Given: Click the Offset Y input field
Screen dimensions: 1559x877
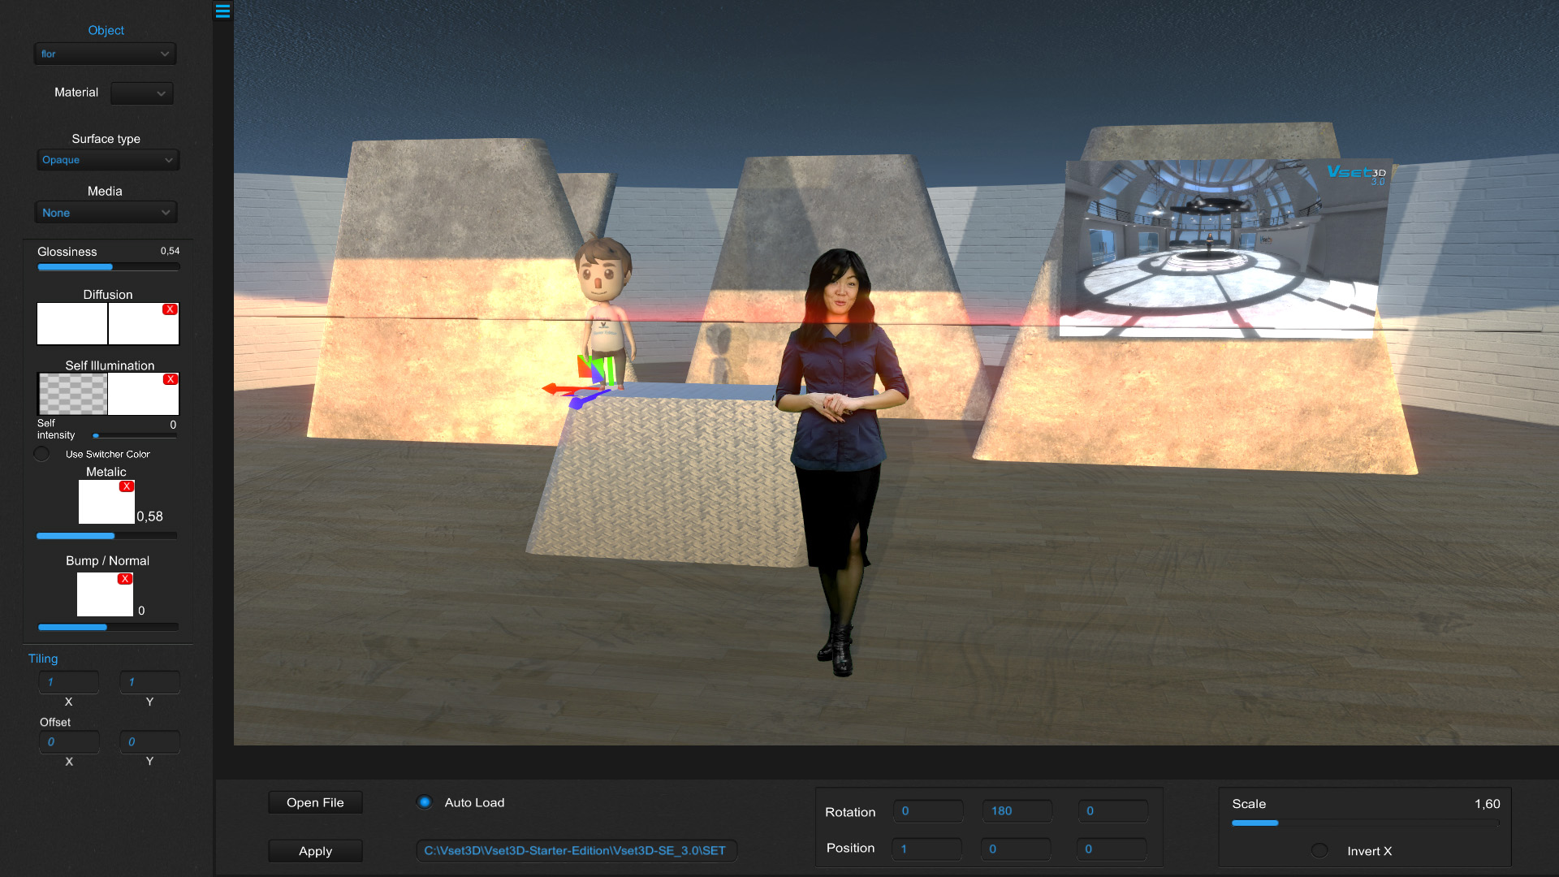Looking at the screenshot, I should [x=150, y=741].
